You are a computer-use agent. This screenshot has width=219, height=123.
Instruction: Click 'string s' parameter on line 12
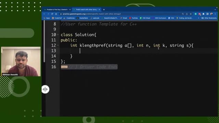click(x=179, y=45)
